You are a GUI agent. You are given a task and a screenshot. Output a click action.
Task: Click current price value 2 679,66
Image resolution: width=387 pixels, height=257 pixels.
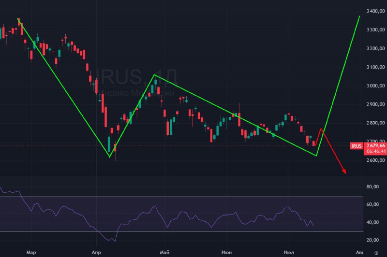[x=376, y=145]
